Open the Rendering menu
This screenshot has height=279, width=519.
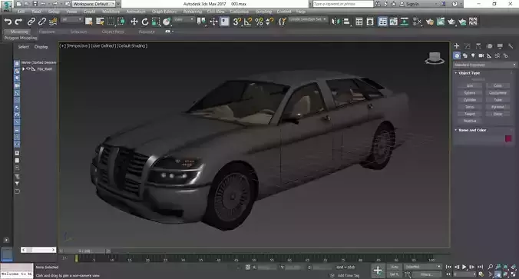pos(192,12)
